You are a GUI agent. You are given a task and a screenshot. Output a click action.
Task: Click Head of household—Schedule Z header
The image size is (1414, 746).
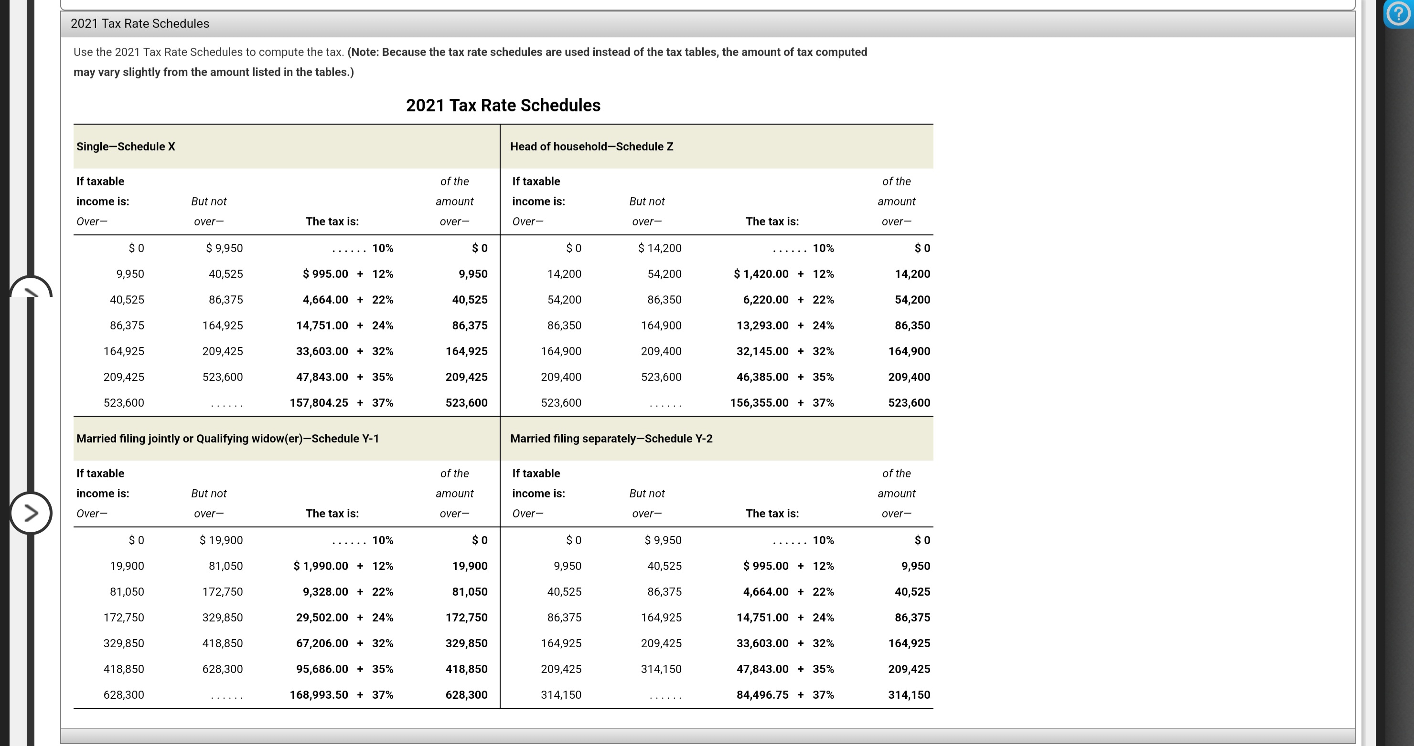pyautogui.click(x=591, y=147)
